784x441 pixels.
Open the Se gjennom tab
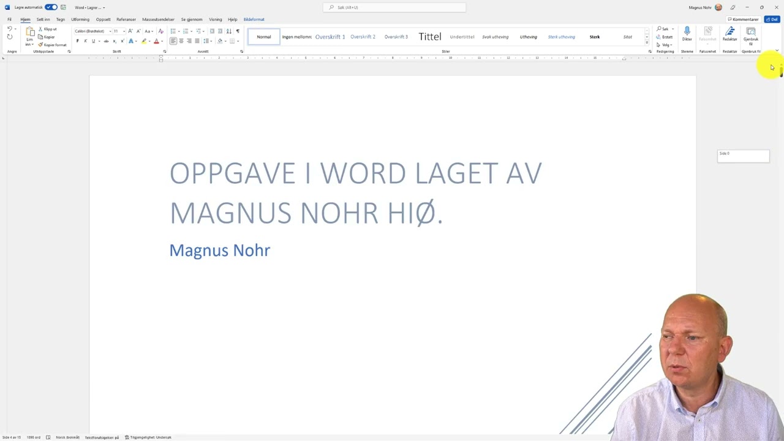[192, 20]
